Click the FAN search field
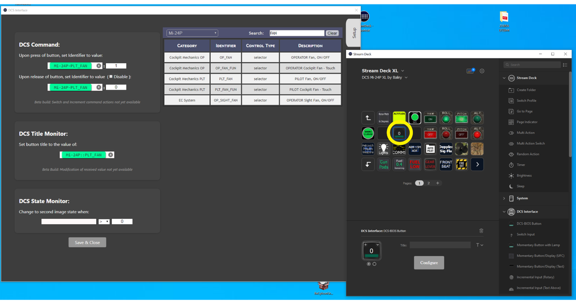 tap(297, 33)
